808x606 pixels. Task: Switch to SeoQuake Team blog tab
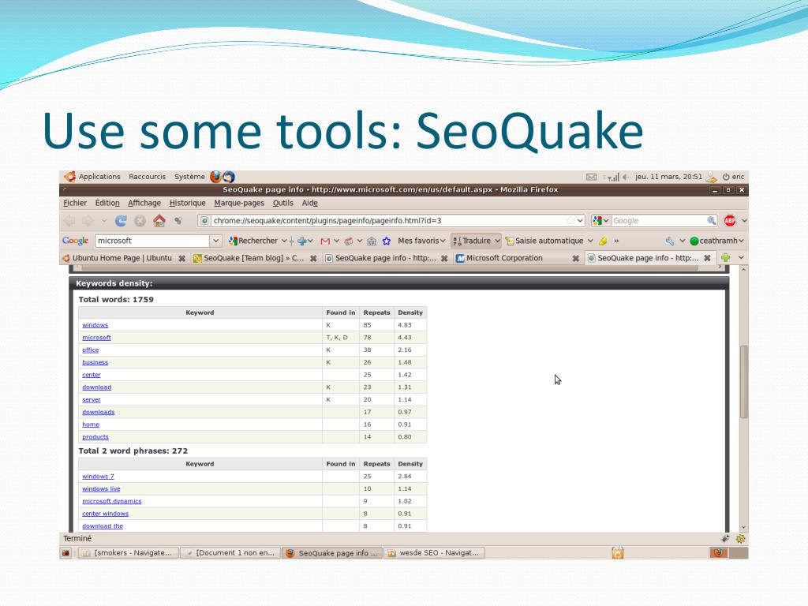coord(255,258)
